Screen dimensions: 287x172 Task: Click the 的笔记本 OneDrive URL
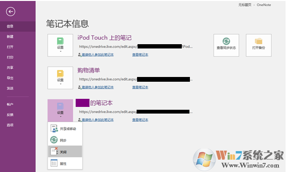(136, 112)
